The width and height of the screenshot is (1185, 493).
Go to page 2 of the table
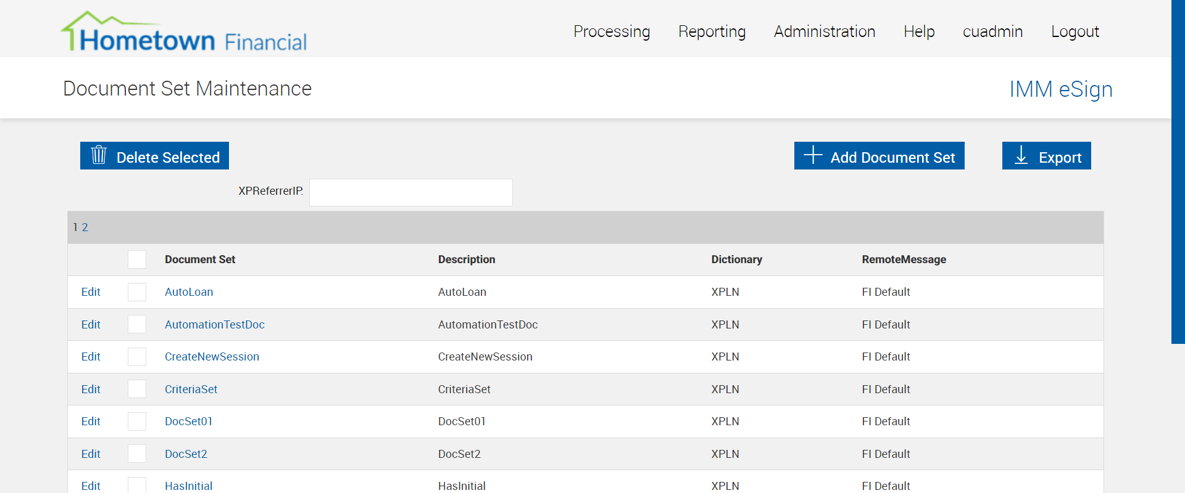tap(85, 227)
